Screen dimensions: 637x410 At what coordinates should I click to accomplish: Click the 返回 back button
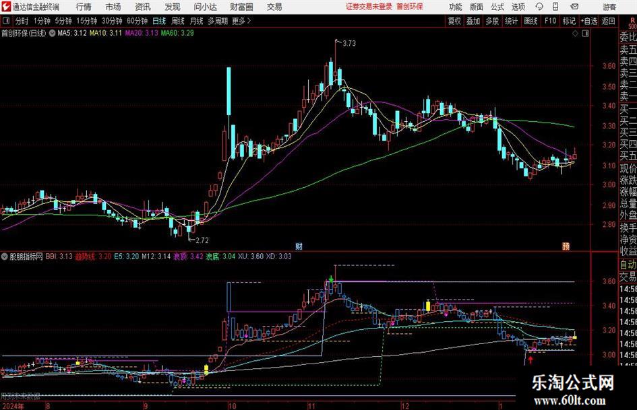tap(608, 21)
